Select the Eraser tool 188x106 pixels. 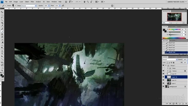pyautogui.click(x=2, y=40)
